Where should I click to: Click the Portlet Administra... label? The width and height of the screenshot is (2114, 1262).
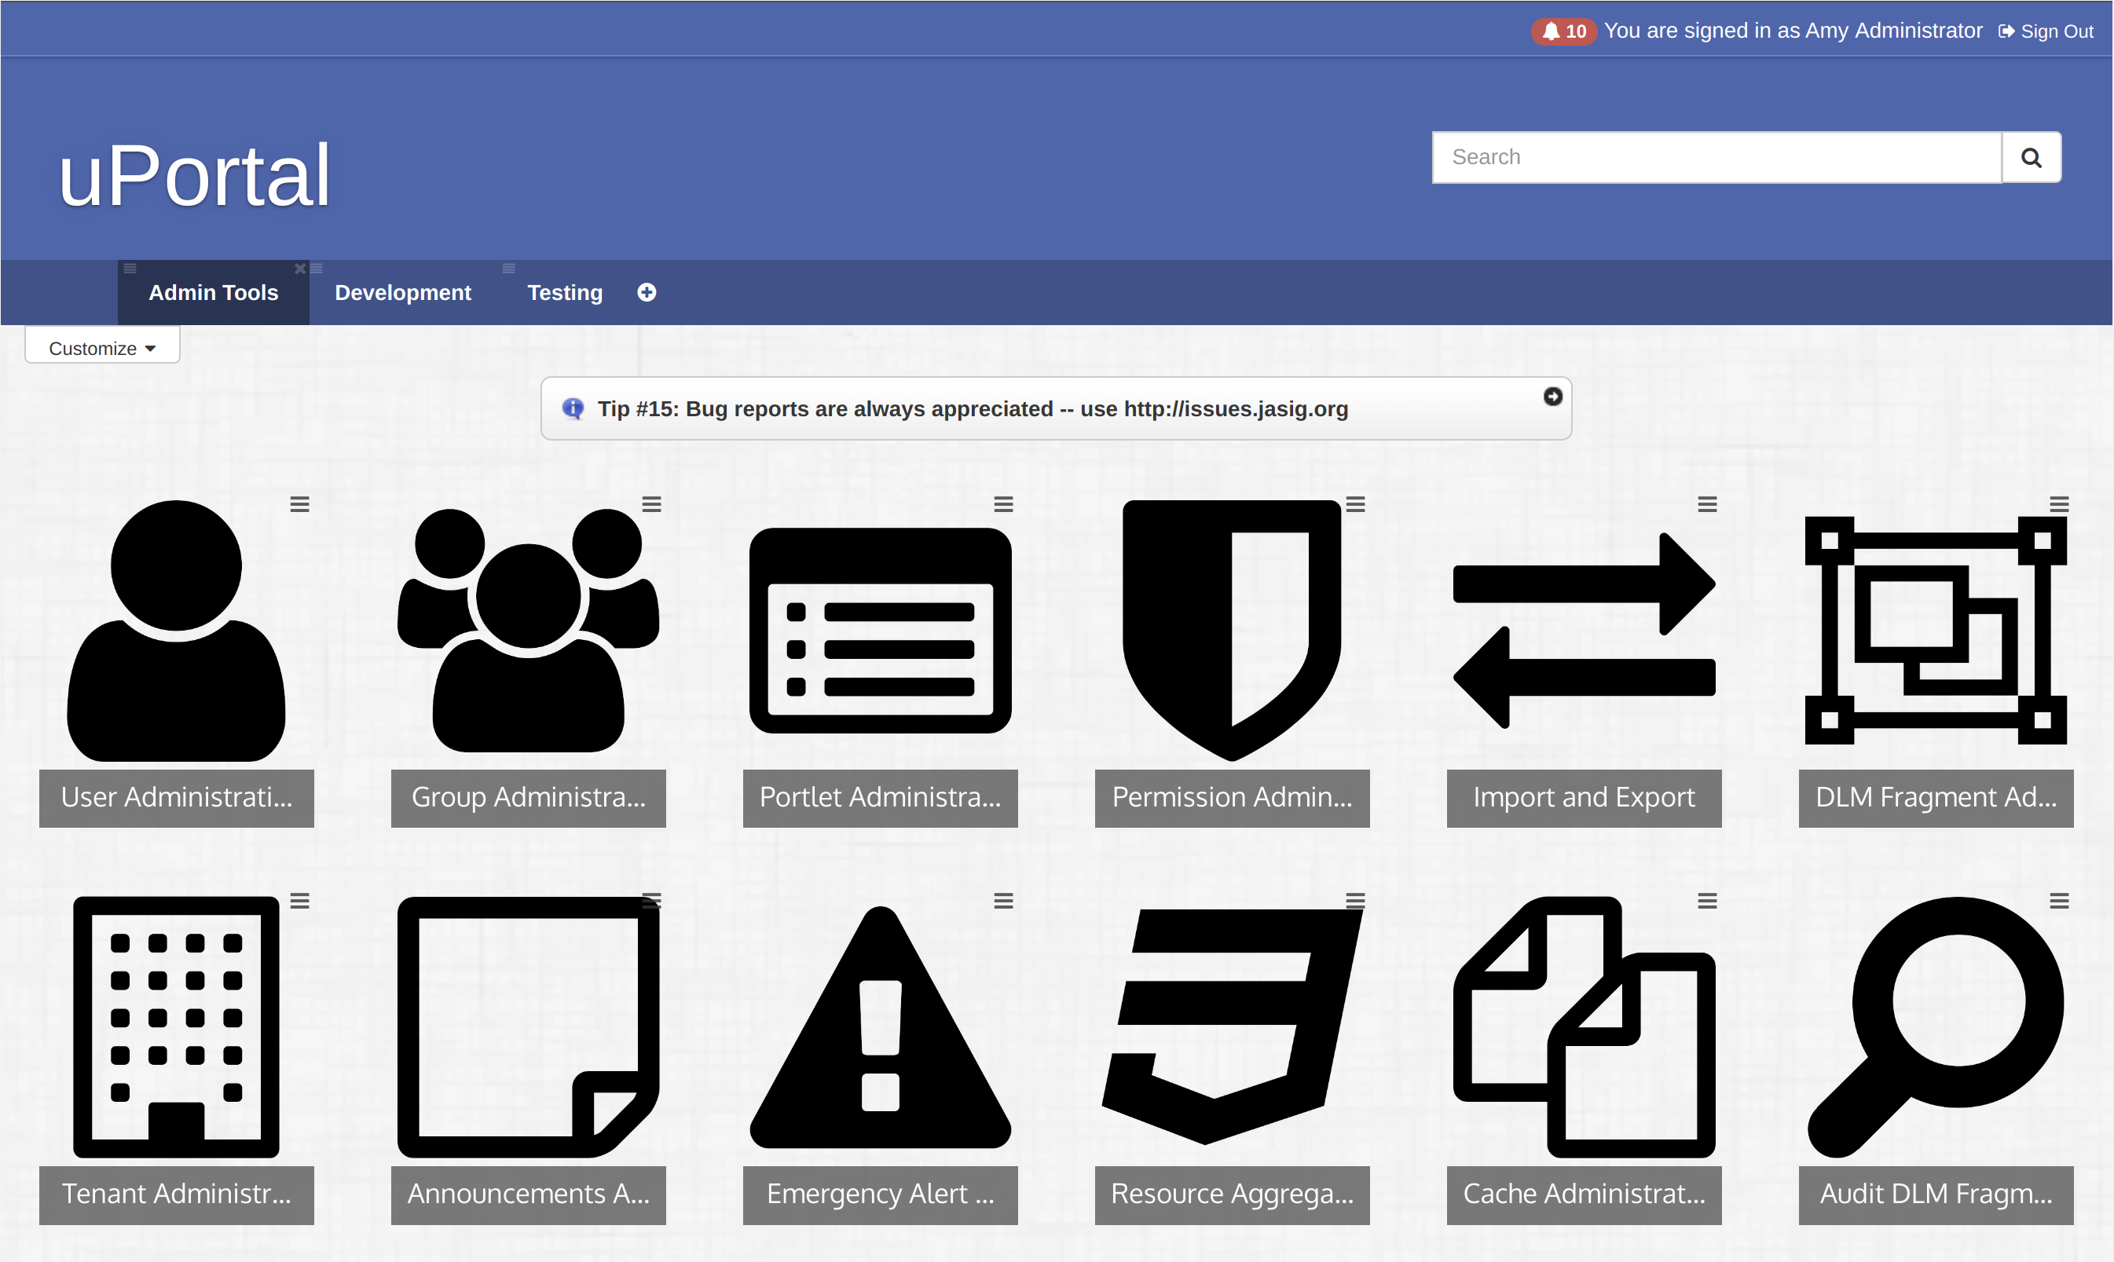(881, 798)
